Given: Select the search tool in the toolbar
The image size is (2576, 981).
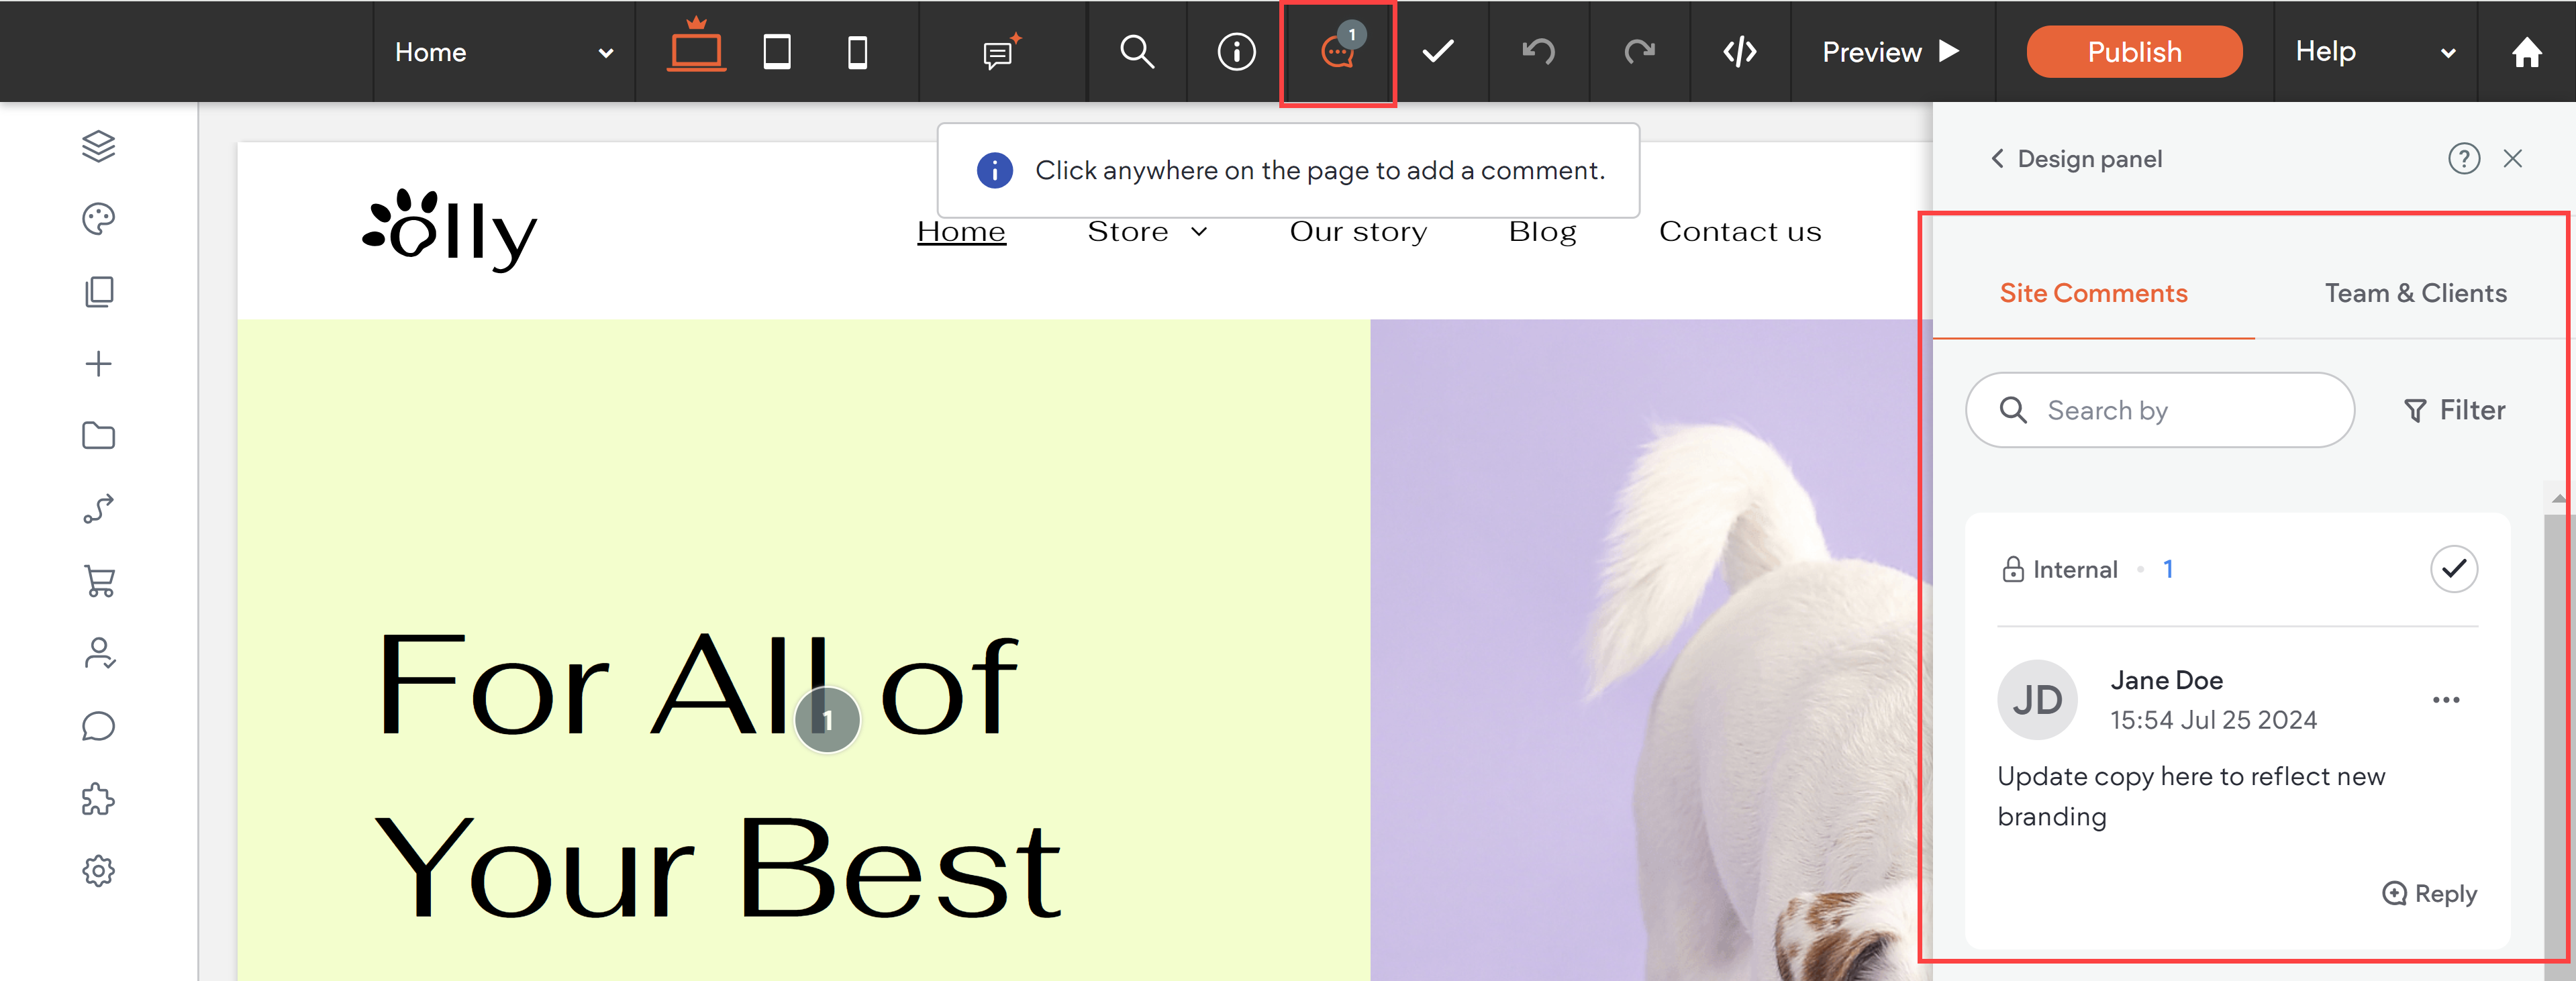Looking at the screenshot, I should (x=1136, y=52).
